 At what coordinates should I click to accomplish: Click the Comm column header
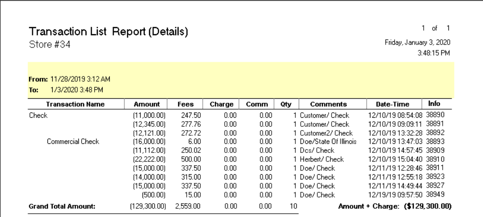click(x=257, y=104)
